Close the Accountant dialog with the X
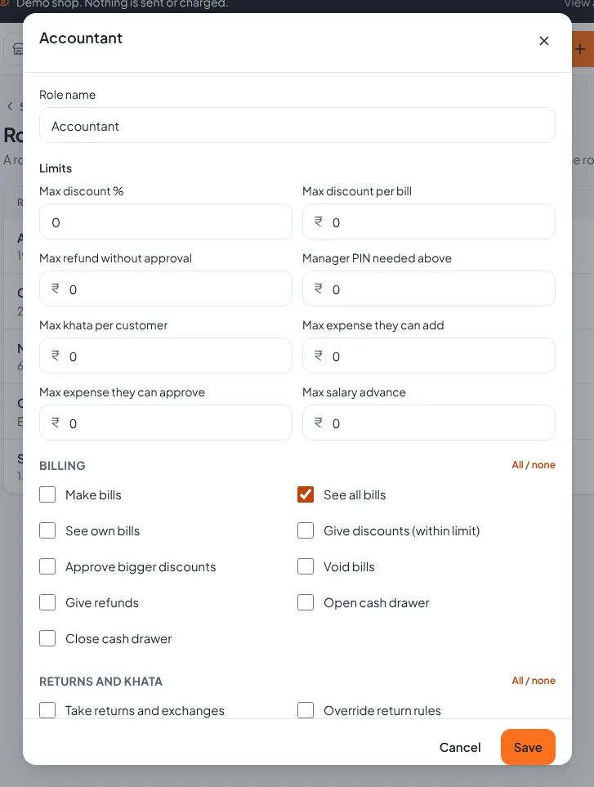 [x=544, y=41]
